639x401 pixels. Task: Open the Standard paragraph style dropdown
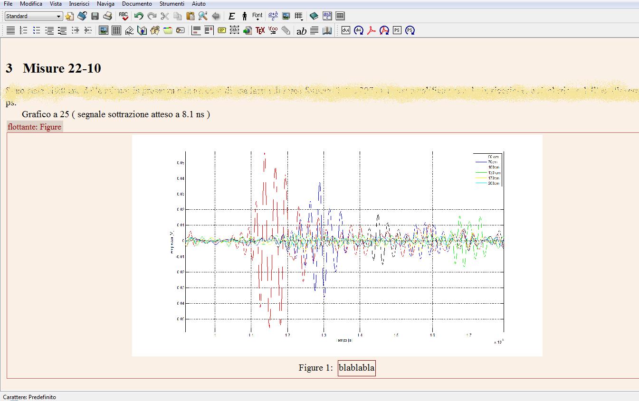(x=33, y=16)
